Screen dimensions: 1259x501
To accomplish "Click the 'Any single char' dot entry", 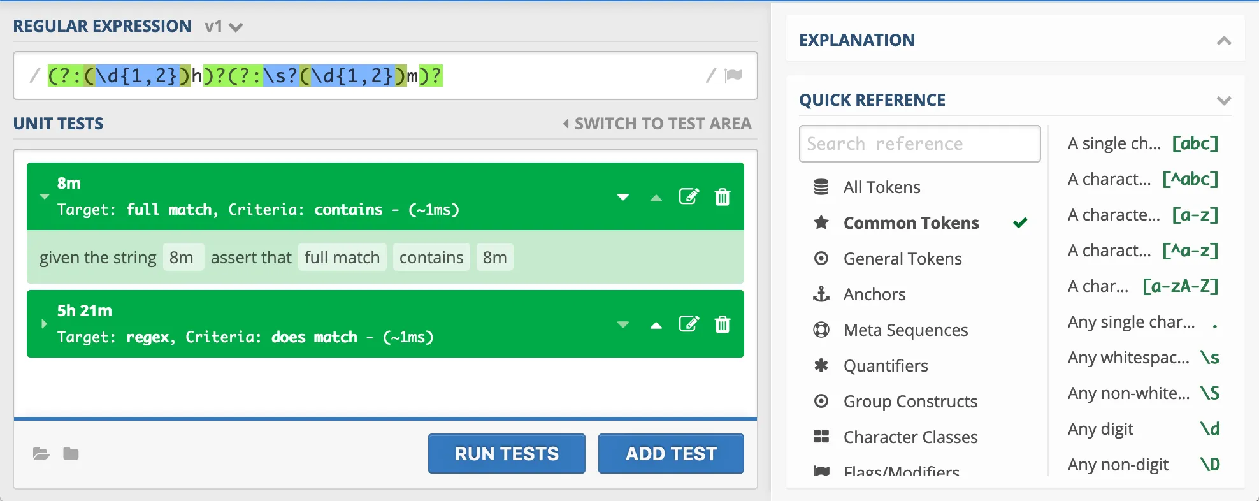I will [1143, 322].
